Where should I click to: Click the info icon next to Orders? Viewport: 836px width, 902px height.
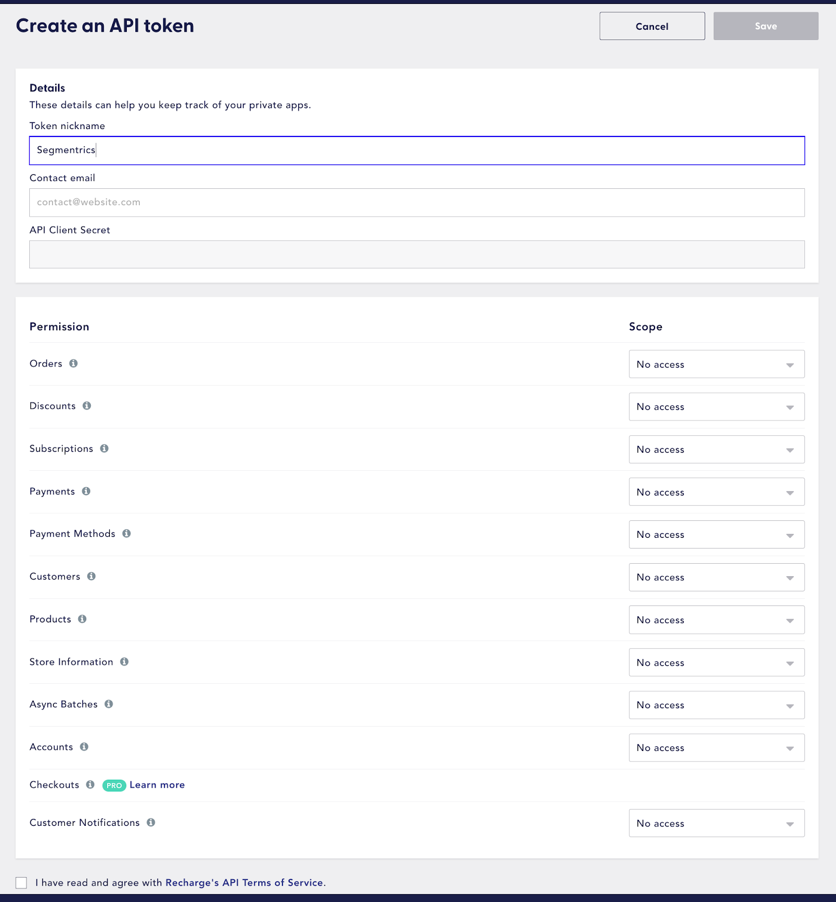click(73, 364)
